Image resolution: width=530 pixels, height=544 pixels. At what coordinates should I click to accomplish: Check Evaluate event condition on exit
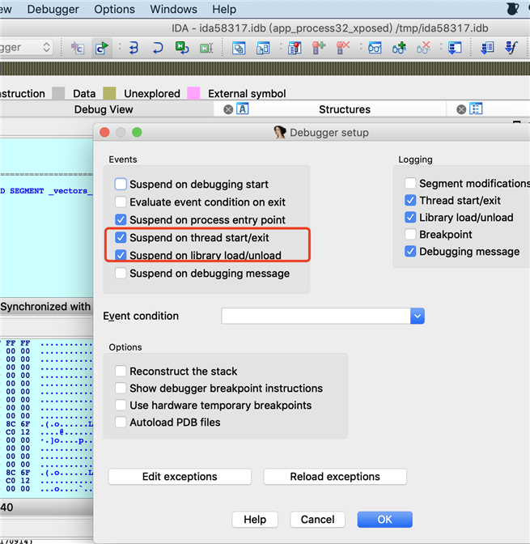[x=121, y=202]
